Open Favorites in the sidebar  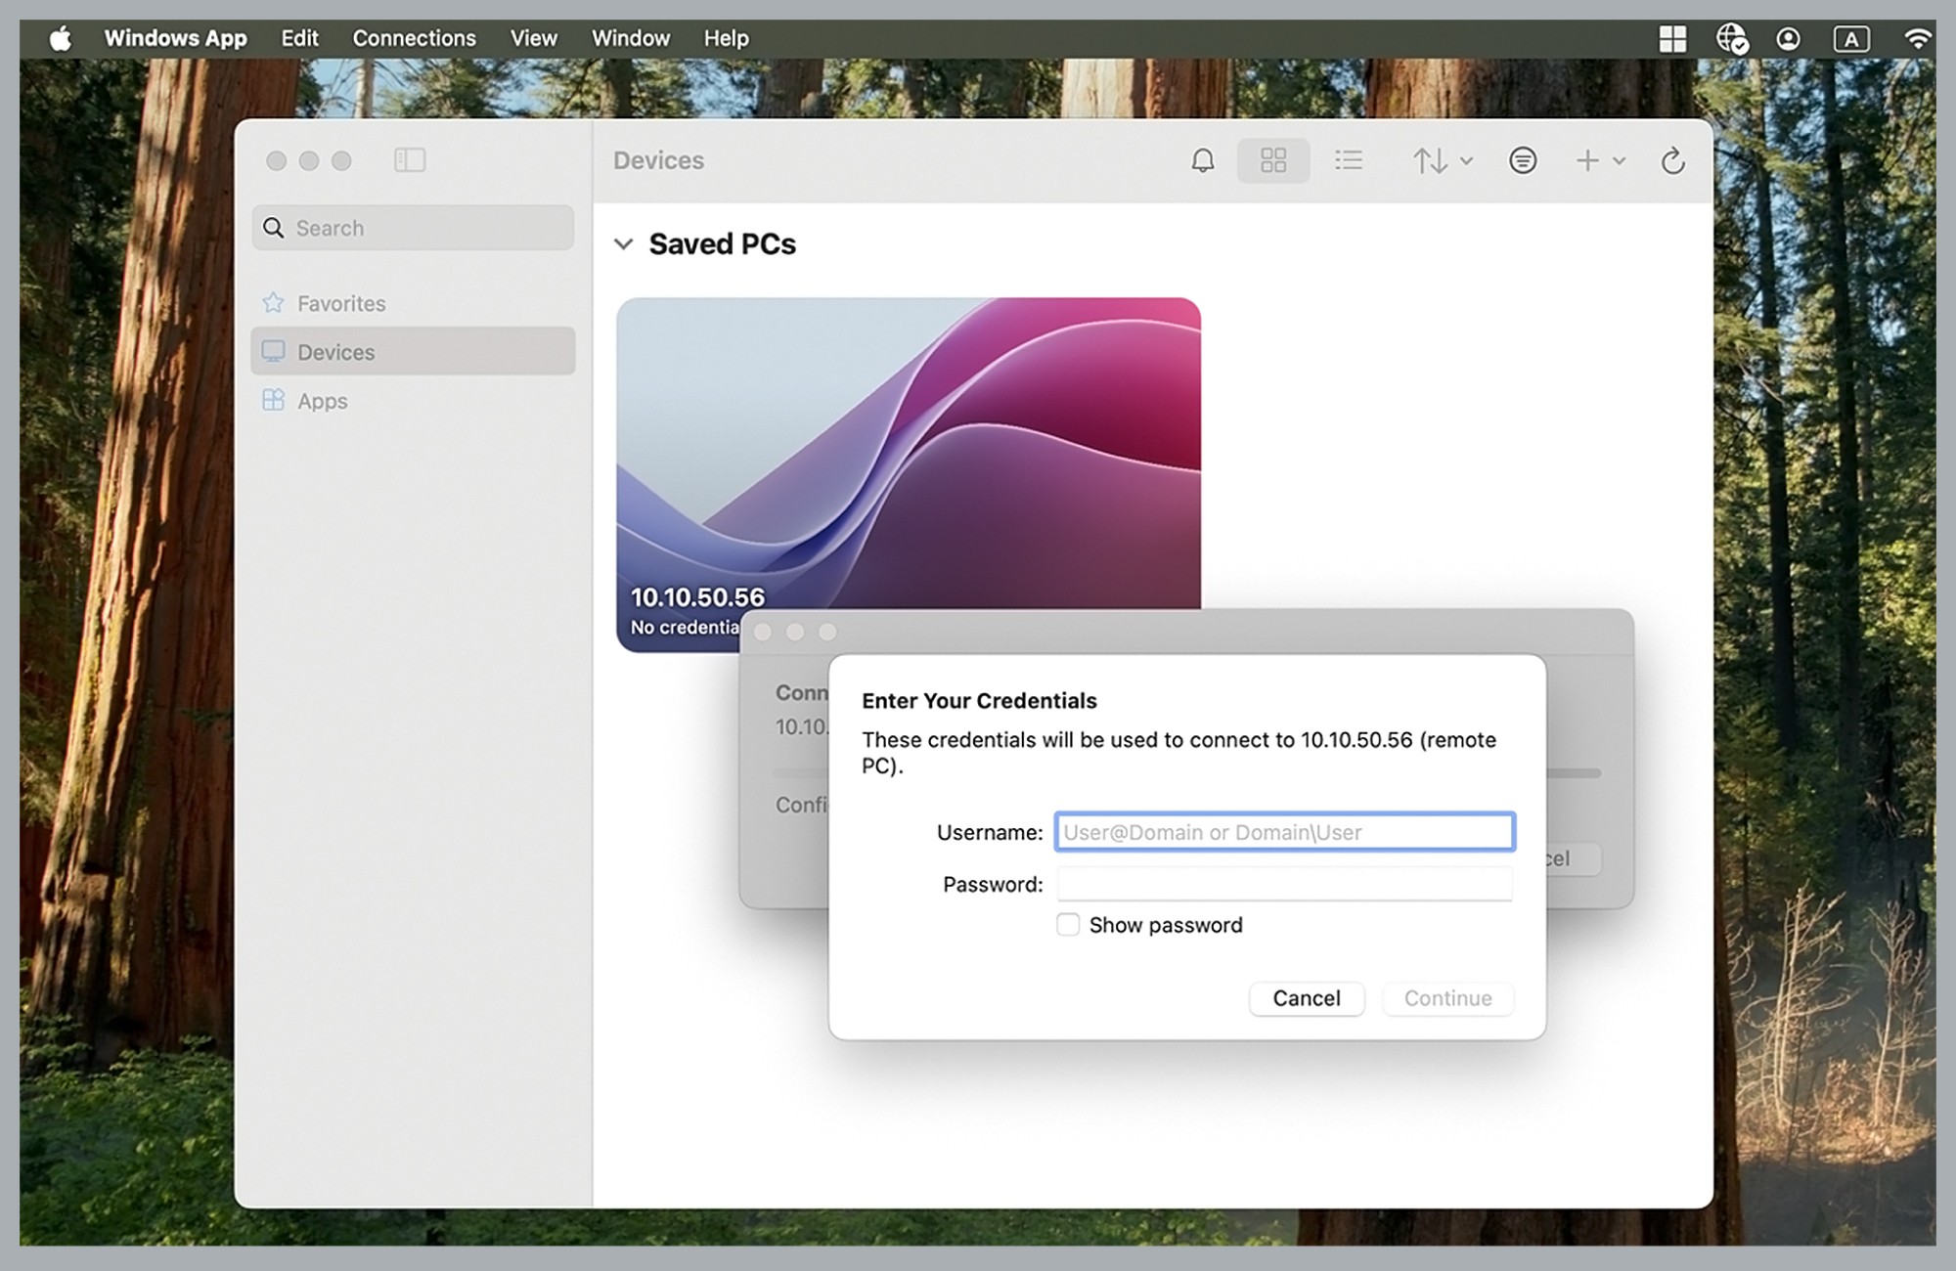[340, 303]
